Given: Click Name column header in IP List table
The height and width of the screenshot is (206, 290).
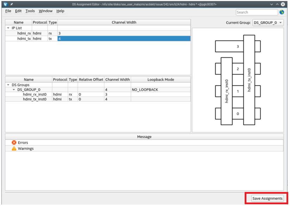Looking at the screenshot, I should click(x=18, y=22).
